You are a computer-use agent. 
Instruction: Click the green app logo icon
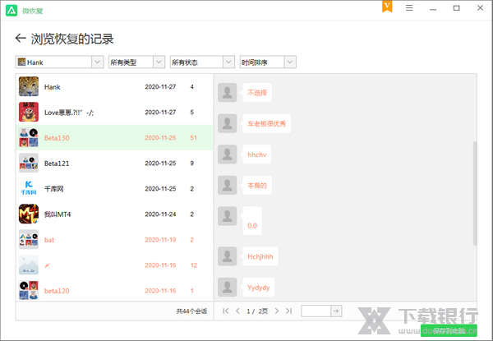(12, 11)
